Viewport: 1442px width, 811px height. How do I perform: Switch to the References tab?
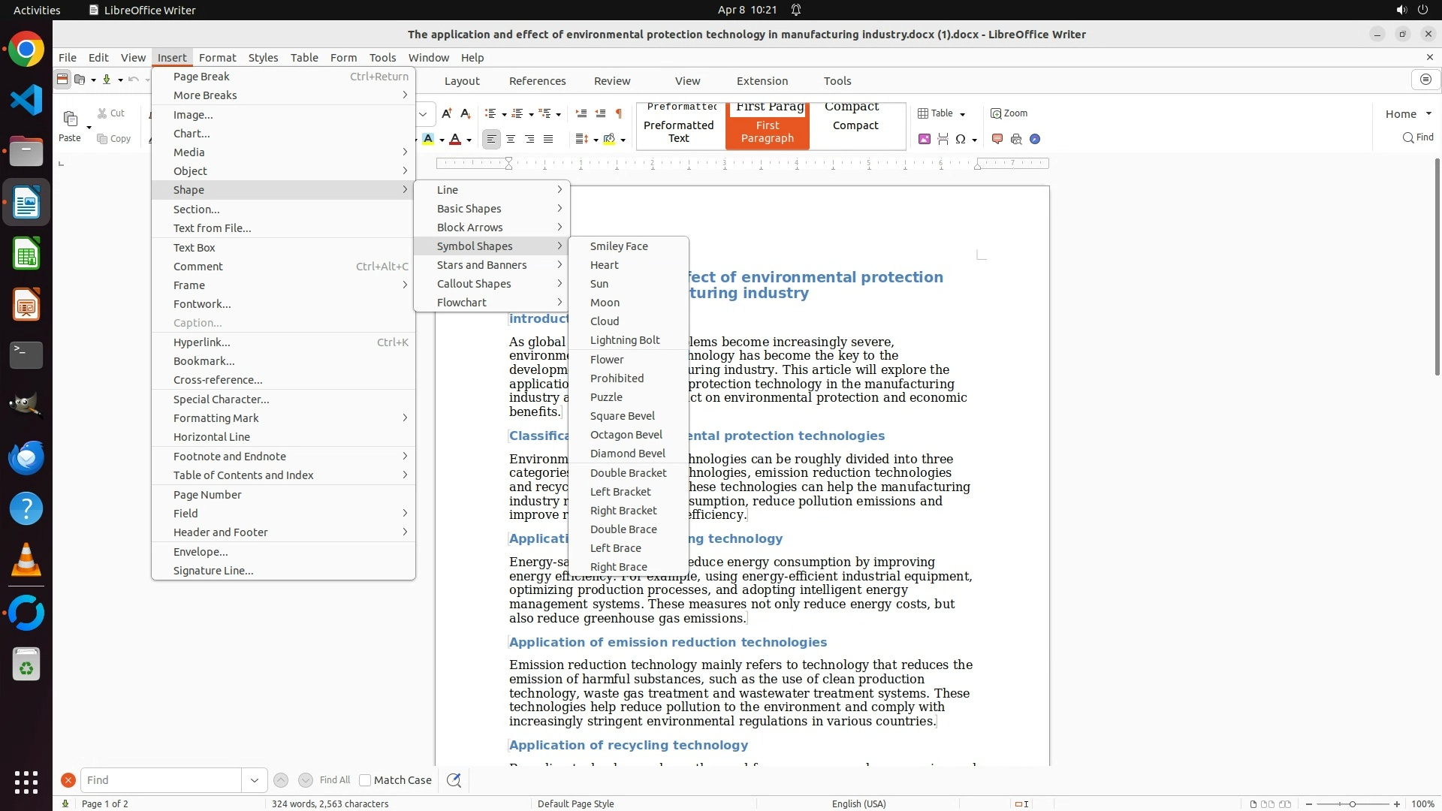pos(537,81)
